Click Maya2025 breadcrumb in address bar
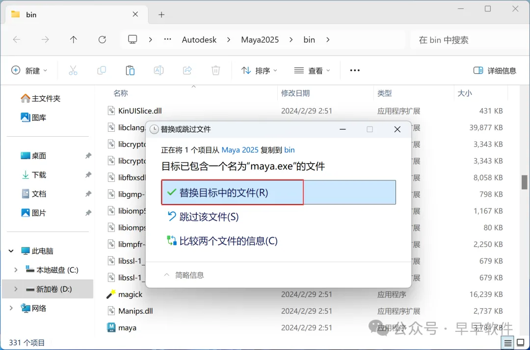Viewport: 530px width, 350px height. [x=260, y=40]
